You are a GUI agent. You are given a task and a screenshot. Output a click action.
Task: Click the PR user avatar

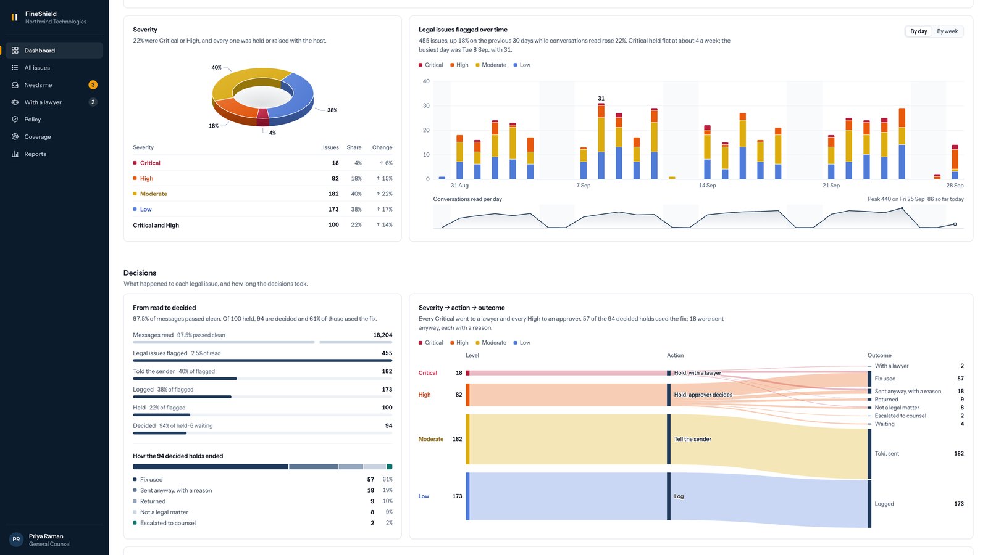click(x=16, y=540)
